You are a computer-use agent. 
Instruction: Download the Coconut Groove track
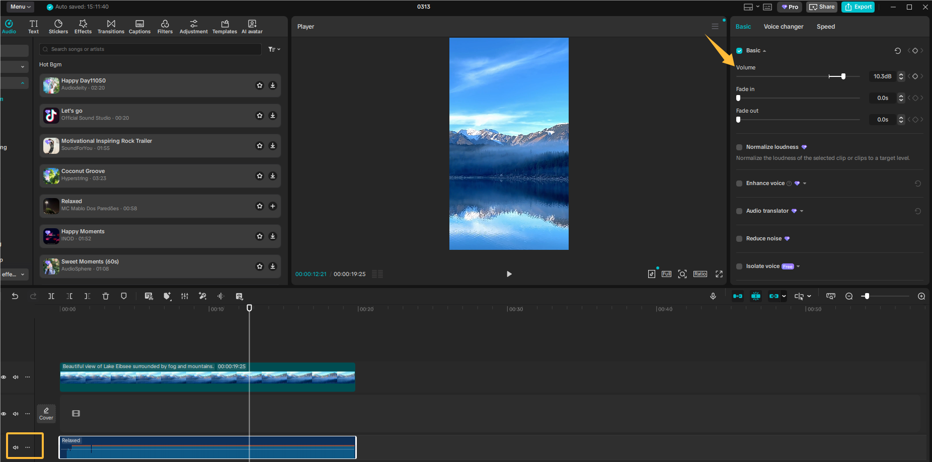point(273,175)
